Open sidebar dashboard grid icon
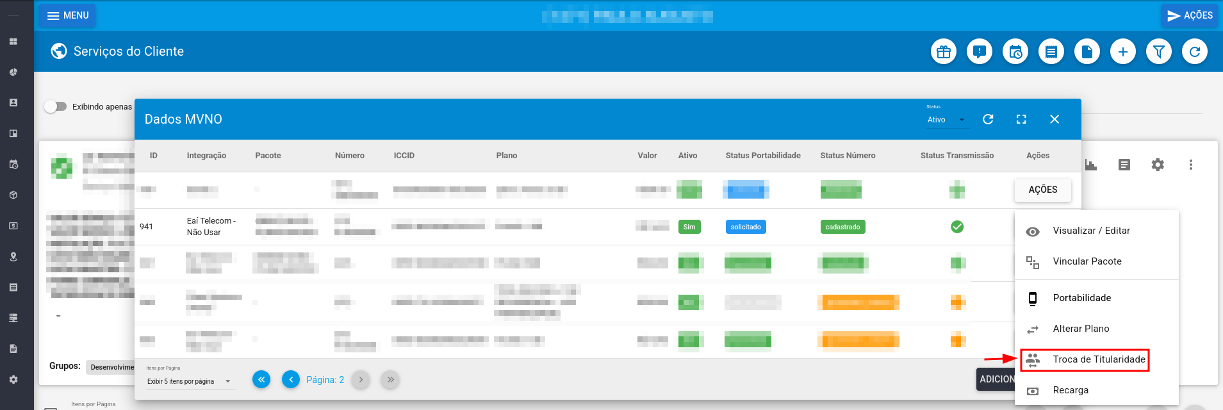Image resolution: width=1223 pixels, height=410 pixels. (x=13, y=41)
